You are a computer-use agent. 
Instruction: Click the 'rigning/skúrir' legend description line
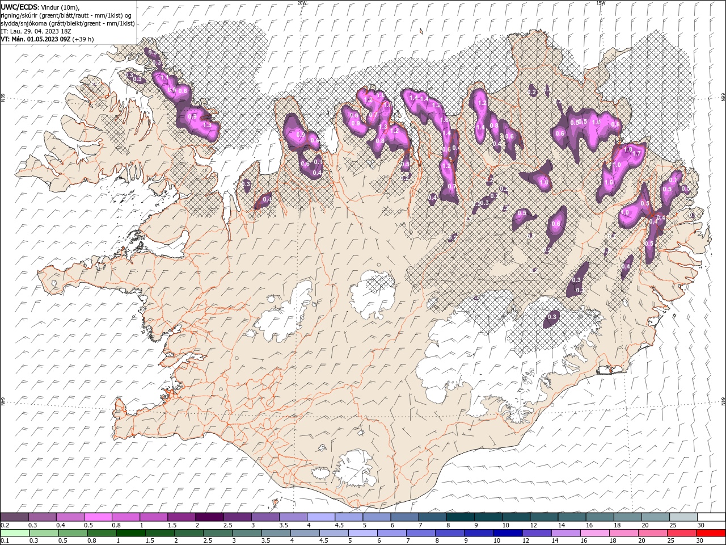66,15
